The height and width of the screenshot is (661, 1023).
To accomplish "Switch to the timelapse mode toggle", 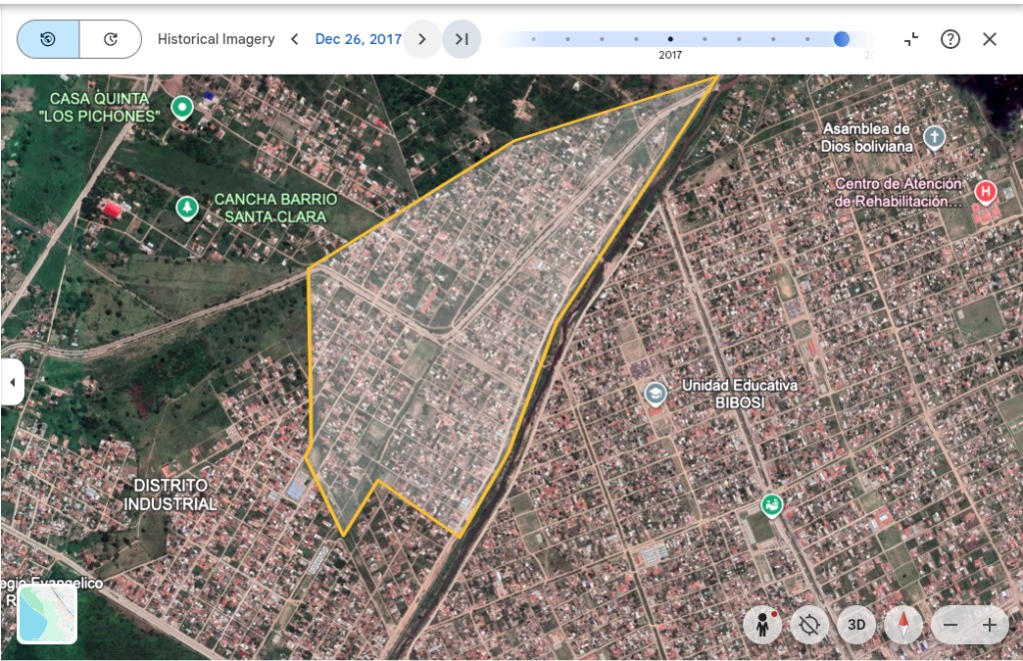I will point(110,39).
